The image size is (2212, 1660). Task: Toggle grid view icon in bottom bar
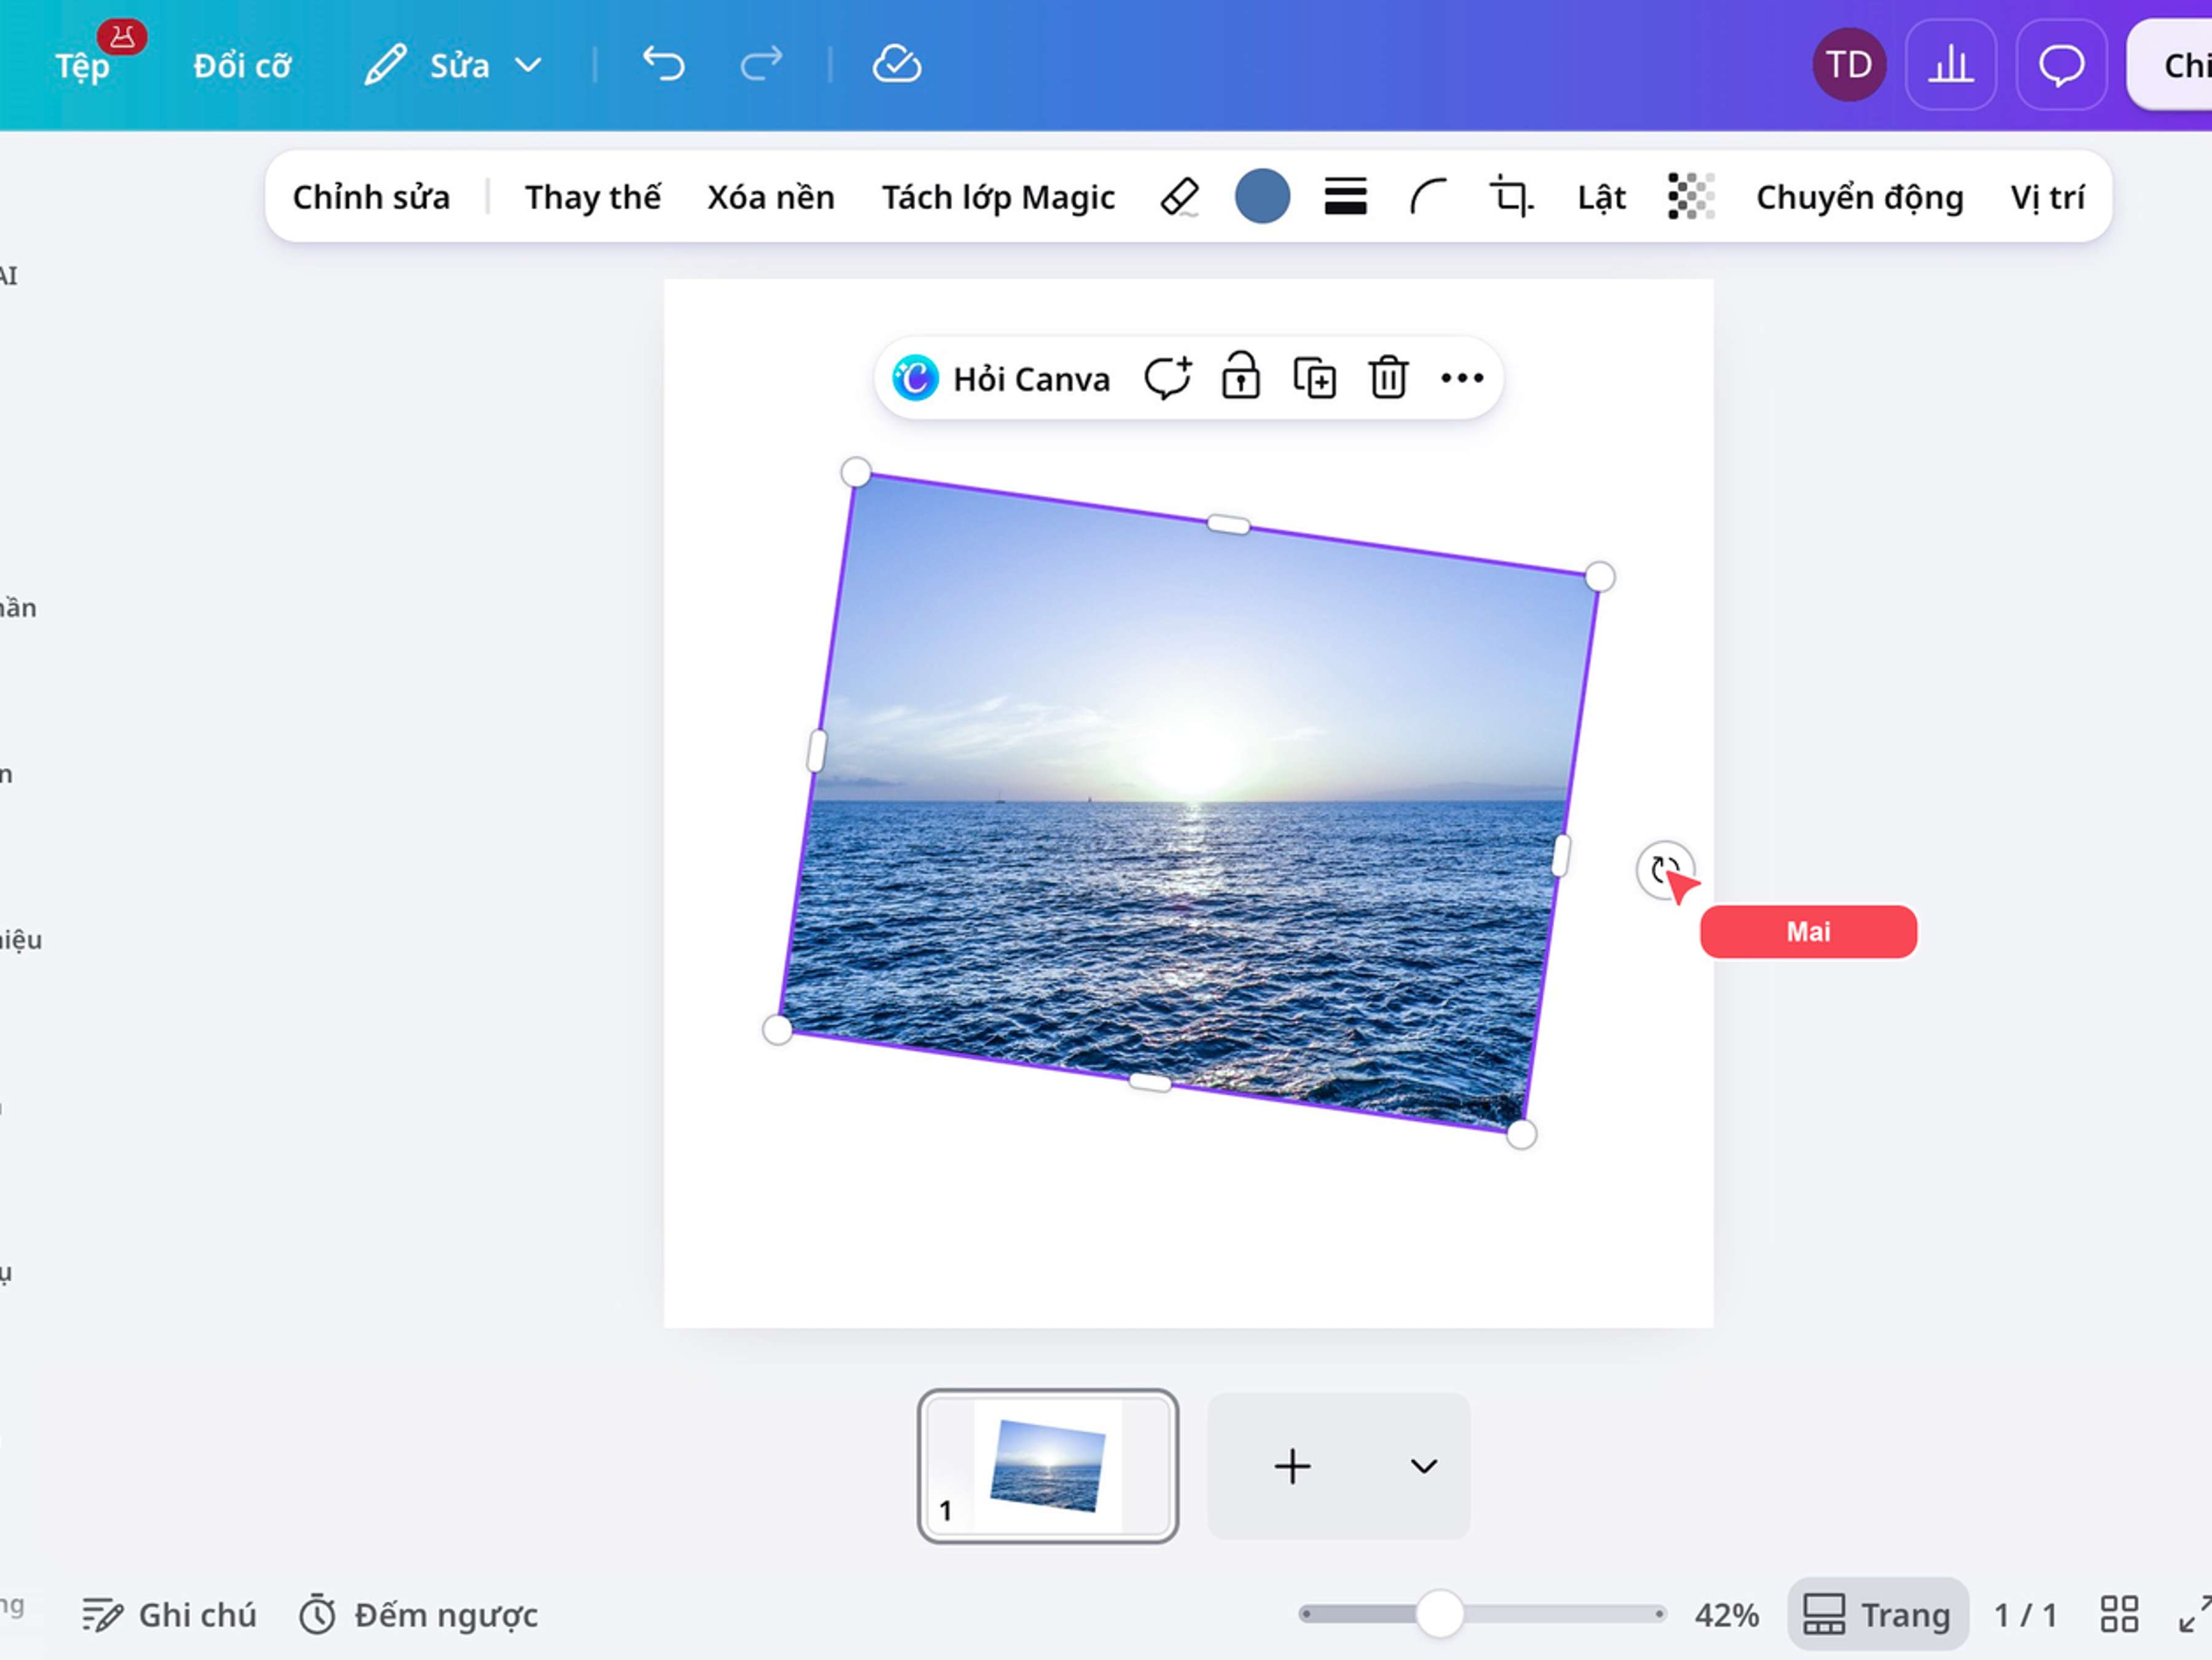pyautogui.click(x=2119, y=1614)
